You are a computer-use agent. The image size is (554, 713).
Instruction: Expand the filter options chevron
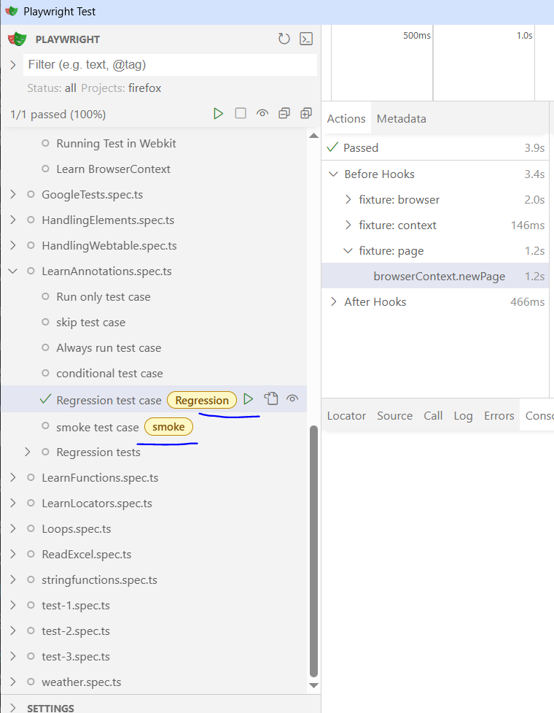tap(12, 64)
